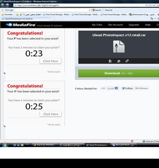Follow MediaFire on Twitter

127,88
